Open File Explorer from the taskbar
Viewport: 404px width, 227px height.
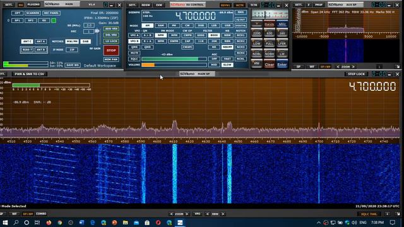pos(126,223)
